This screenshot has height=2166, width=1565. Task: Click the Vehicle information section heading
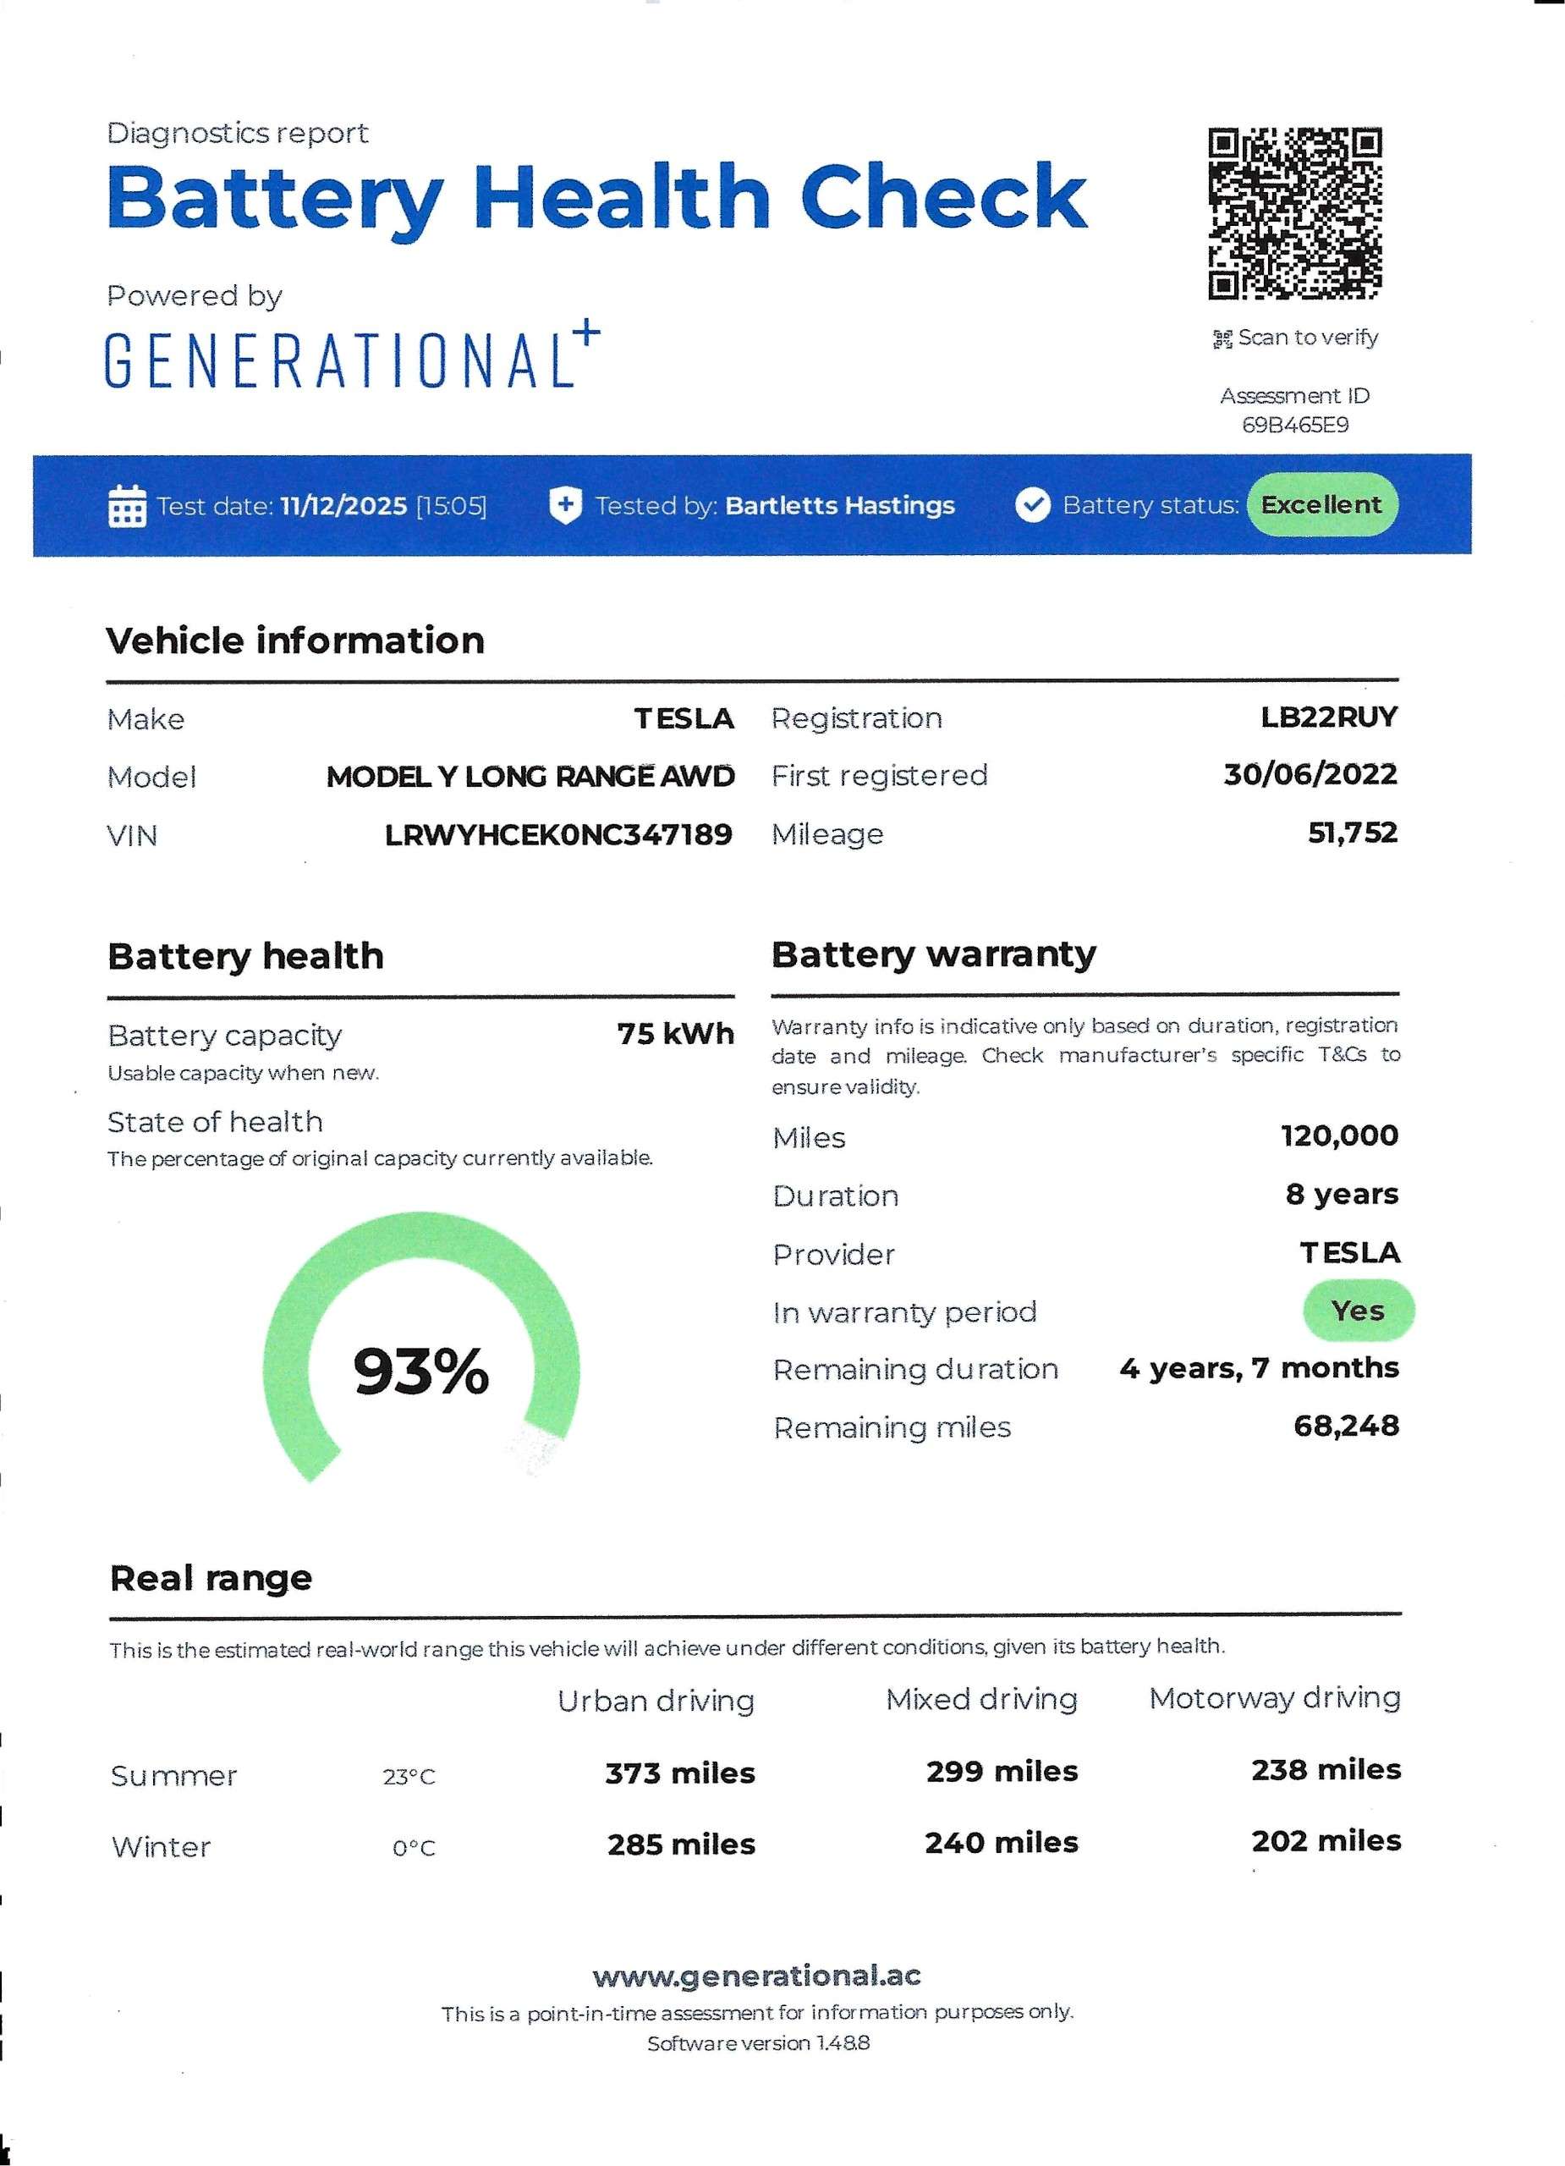pyautogui.click(x=295, y=640)
